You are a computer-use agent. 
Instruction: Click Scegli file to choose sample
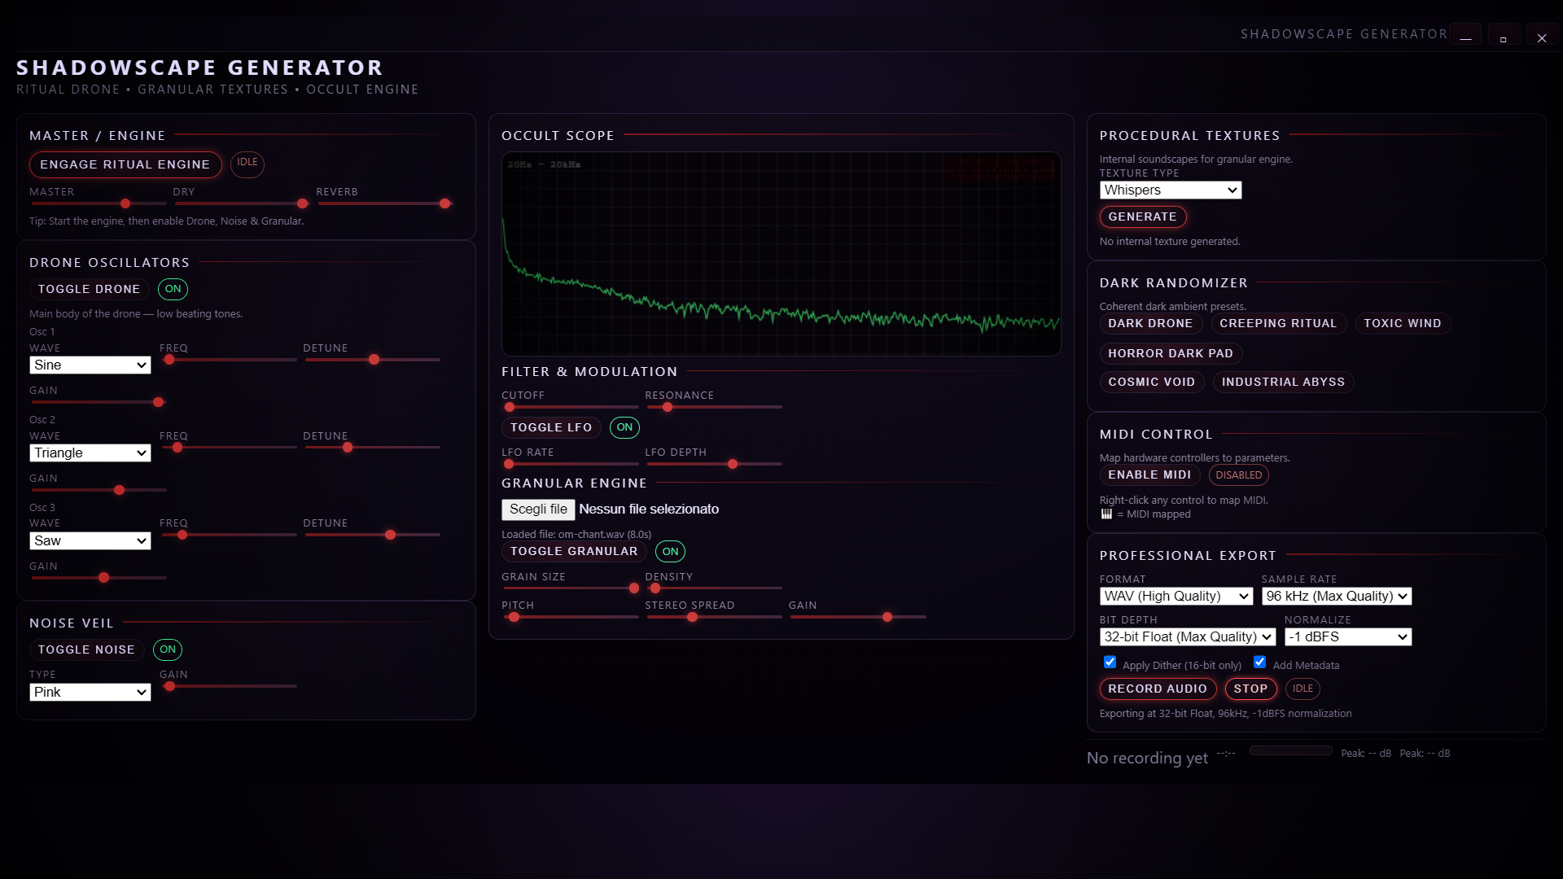[538, 509]
